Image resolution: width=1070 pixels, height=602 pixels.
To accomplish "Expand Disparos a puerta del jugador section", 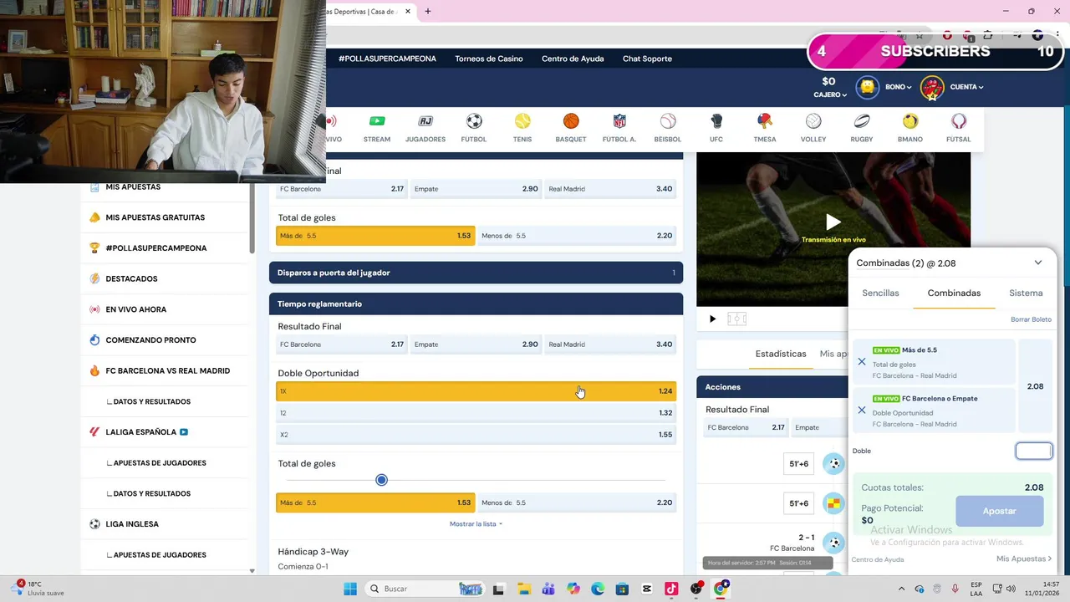I will pyautogui.click(x=476, y=273).
